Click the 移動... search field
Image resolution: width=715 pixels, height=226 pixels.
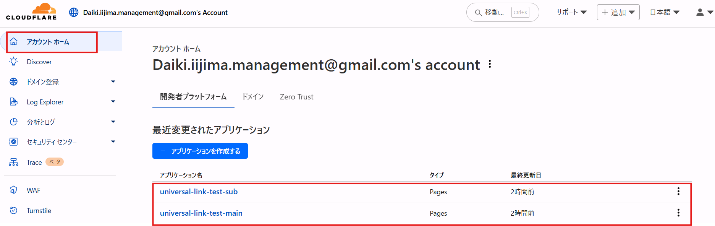[503, 12]
